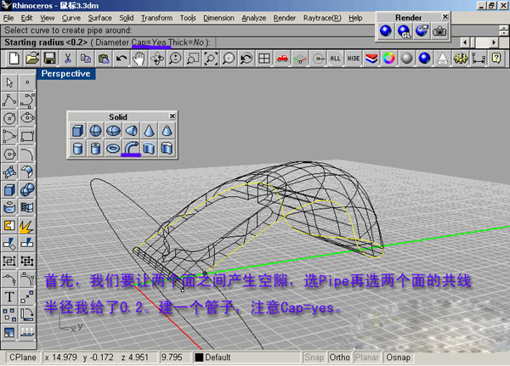Toggle Snap in status bar
The width and height of the screenshot is (510, 366).
tap(314, 358)
